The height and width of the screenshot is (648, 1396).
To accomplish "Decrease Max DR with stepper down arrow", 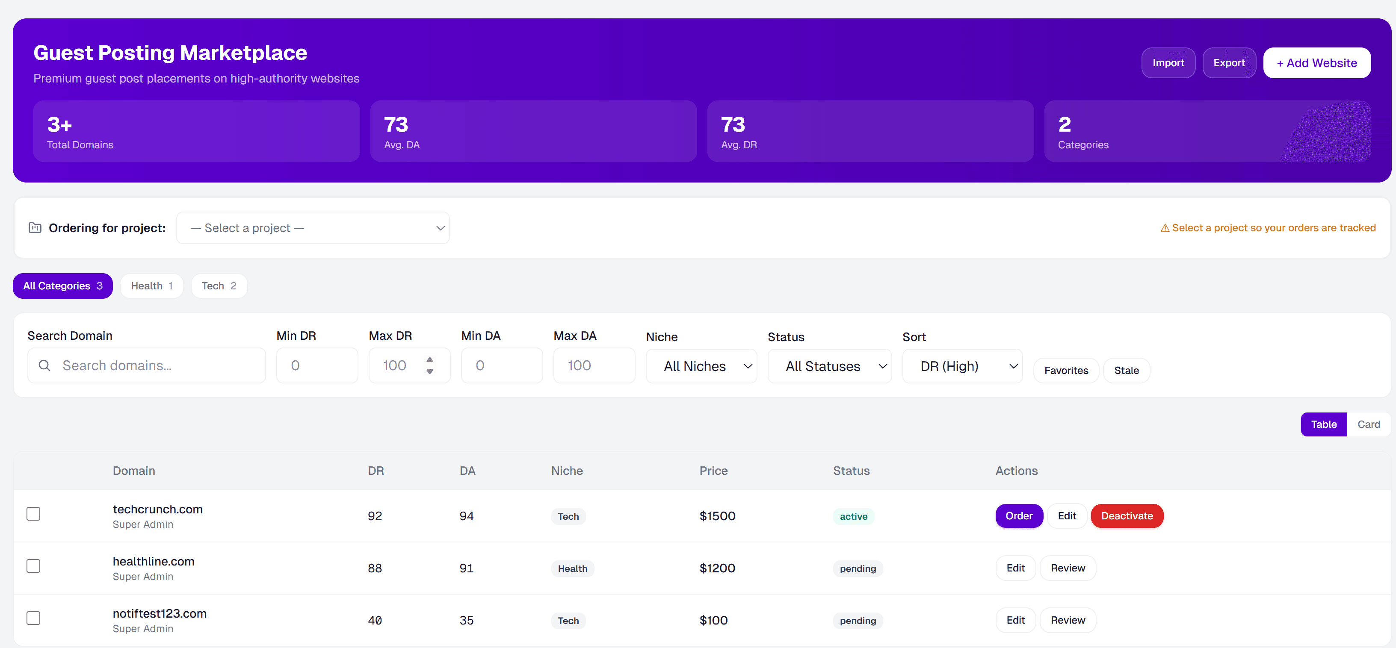I will pos(430,372).
